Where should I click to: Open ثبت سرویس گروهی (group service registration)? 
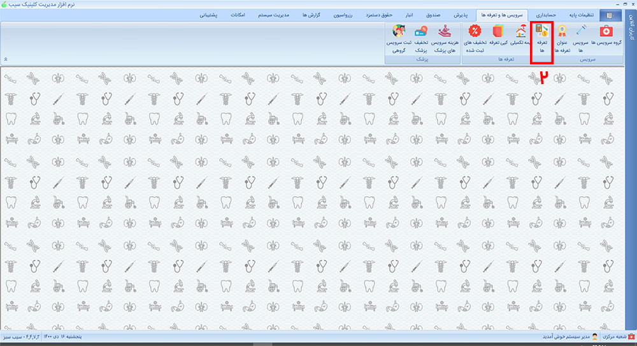[x=399, y=37]
